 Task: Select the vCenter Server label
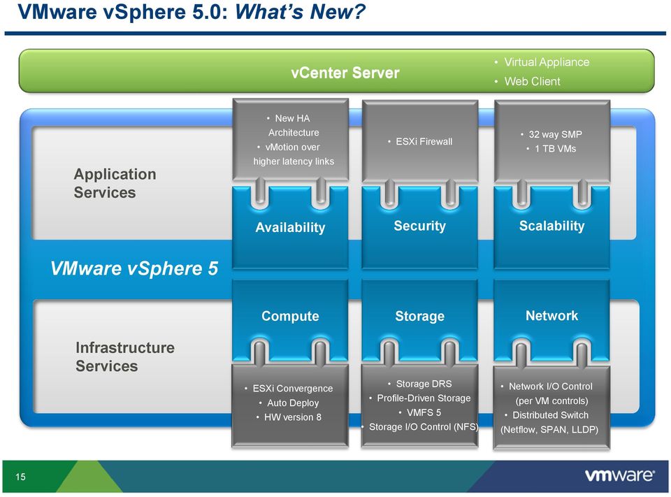coord(345,73)
